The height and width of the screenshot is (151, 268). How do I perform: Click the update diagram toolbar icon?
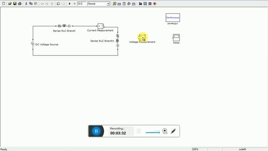click(129, 4)
